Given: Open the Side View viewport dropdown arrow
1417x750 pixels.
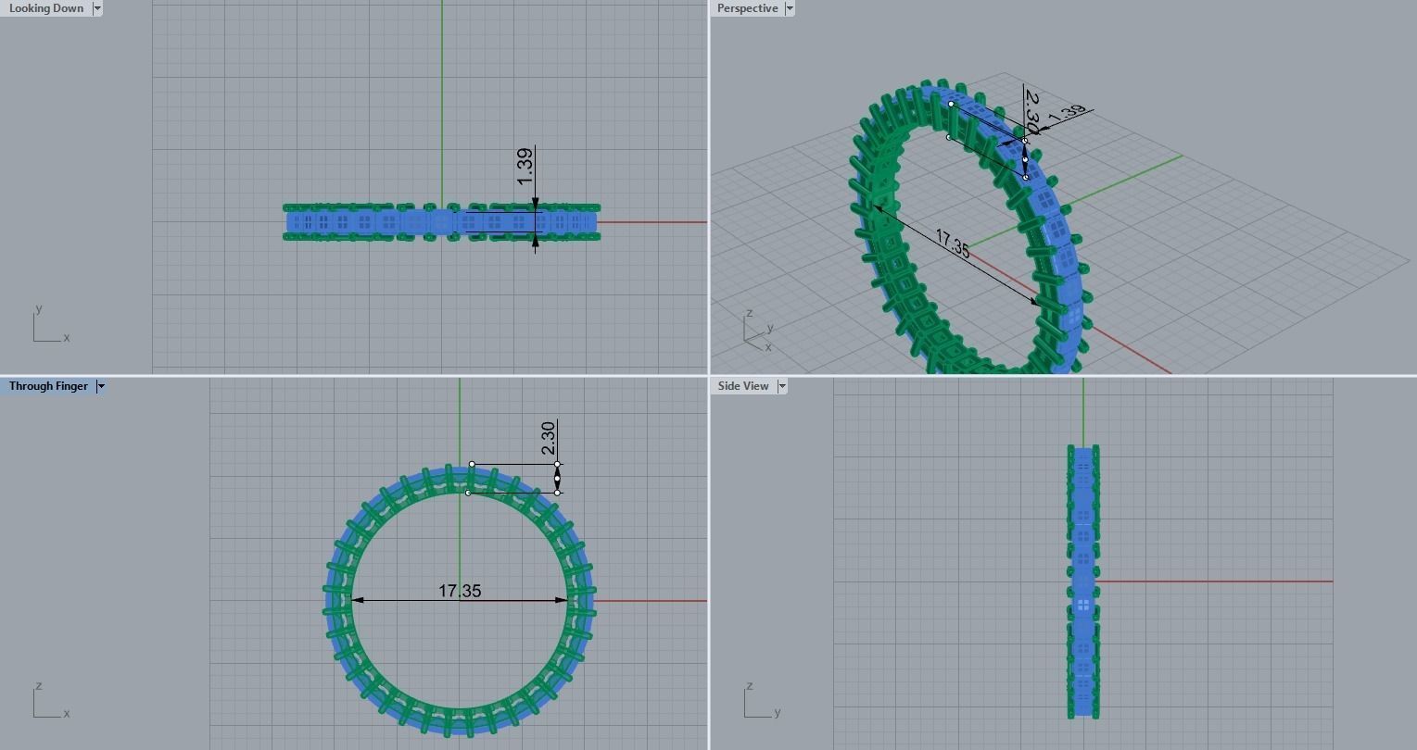Looking at the screenshot, I should pyautogui.click(x=782, y=386).
